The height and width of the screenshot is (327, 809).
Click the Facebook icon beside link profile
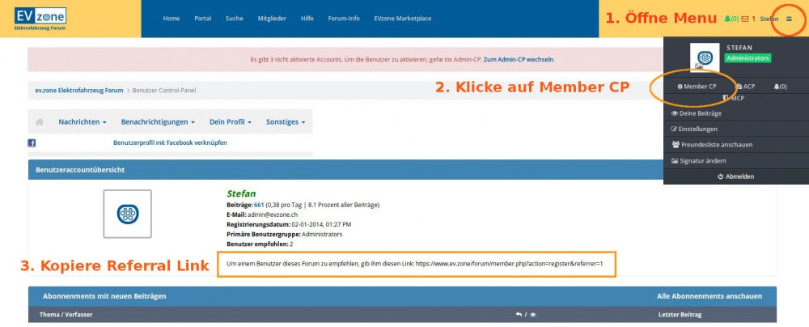click(32, 143)
